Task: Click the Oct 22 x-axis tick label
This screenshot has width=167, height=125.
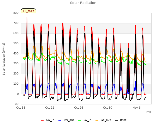Action: [x=50, y=108]
